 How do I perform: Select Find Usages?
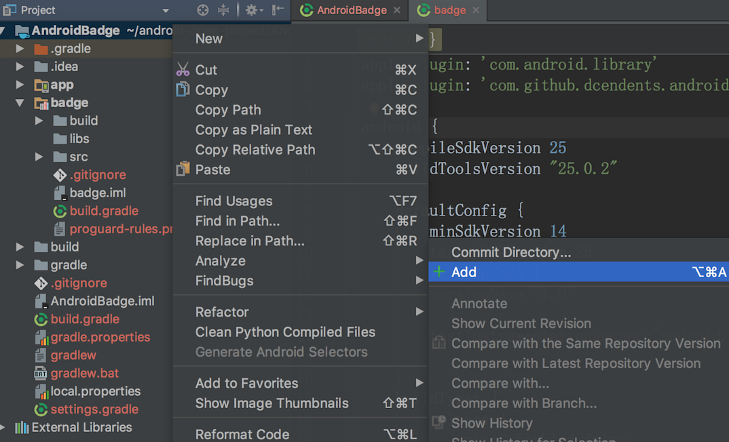point(300,201)
